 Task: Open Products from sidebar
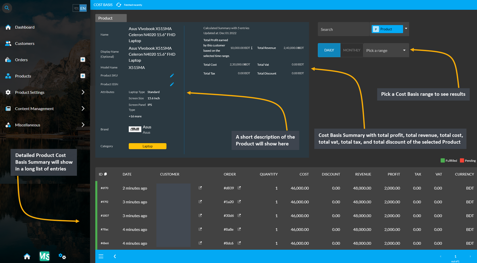[x=23, y=76]
